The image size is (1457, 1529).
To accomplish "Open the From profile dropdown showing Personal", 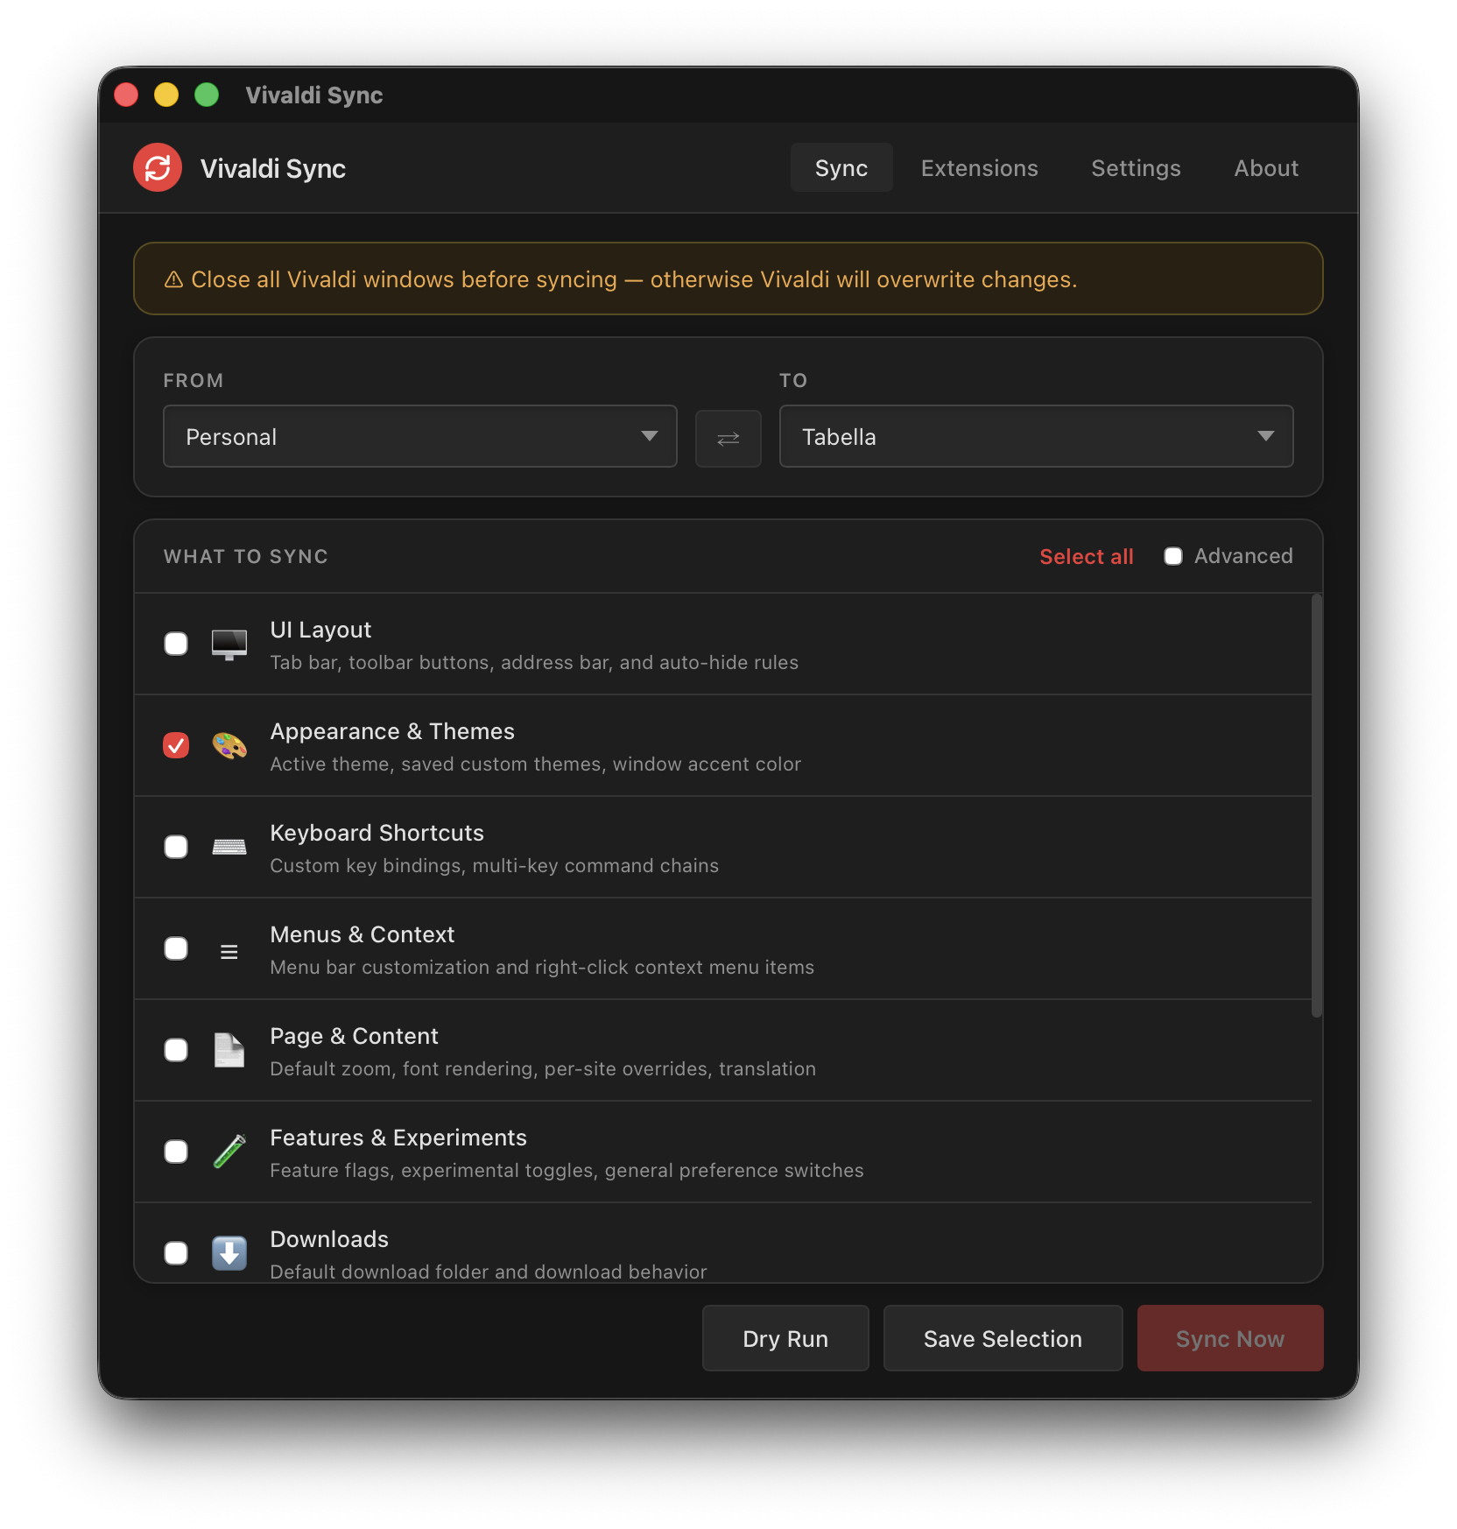I will [420, 436].
